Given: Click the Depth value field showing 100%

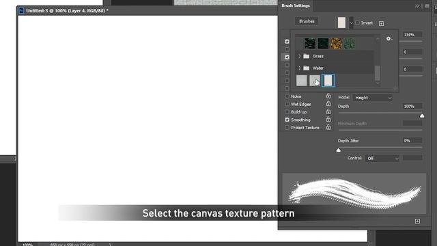Looking at the screenshot, I should pos(412,107).
